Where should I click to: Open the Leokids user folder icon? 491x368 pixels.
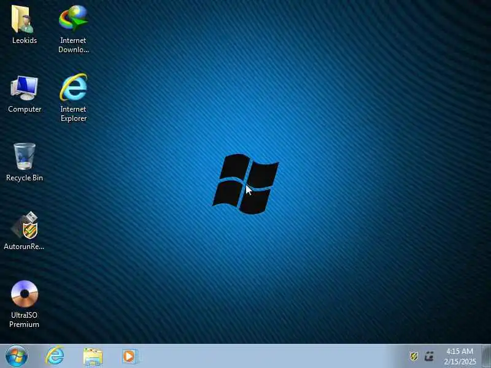point(23,19)
